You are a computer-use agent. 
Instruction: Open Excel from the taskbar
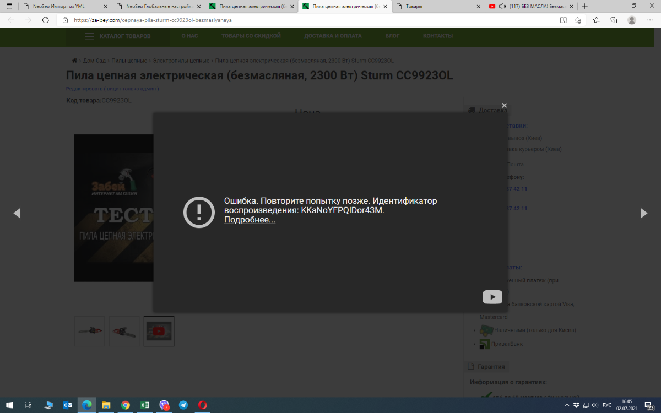(145, 405)
